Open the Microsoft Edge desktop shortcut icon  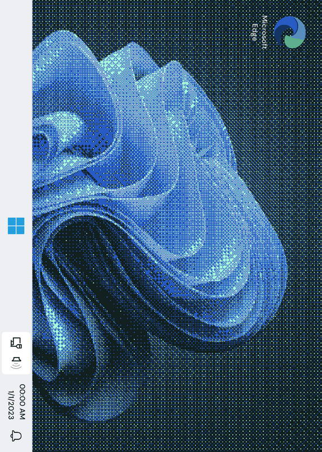pos(289,32)
